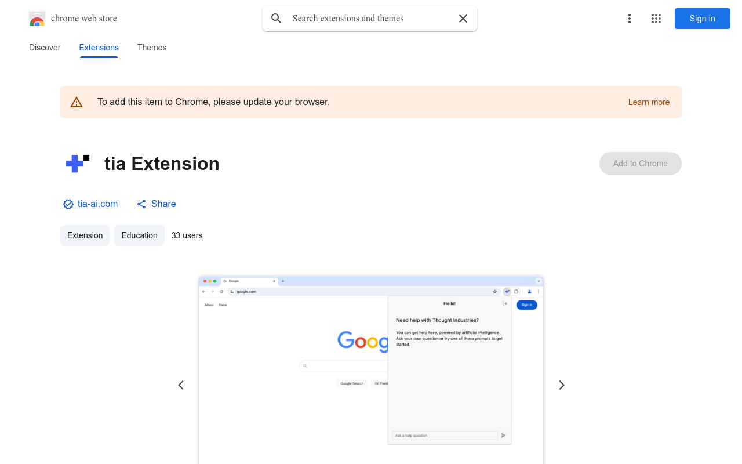Screen dimensions: 742x464
Task: Click the Share icon
Action: pos(141,204)
